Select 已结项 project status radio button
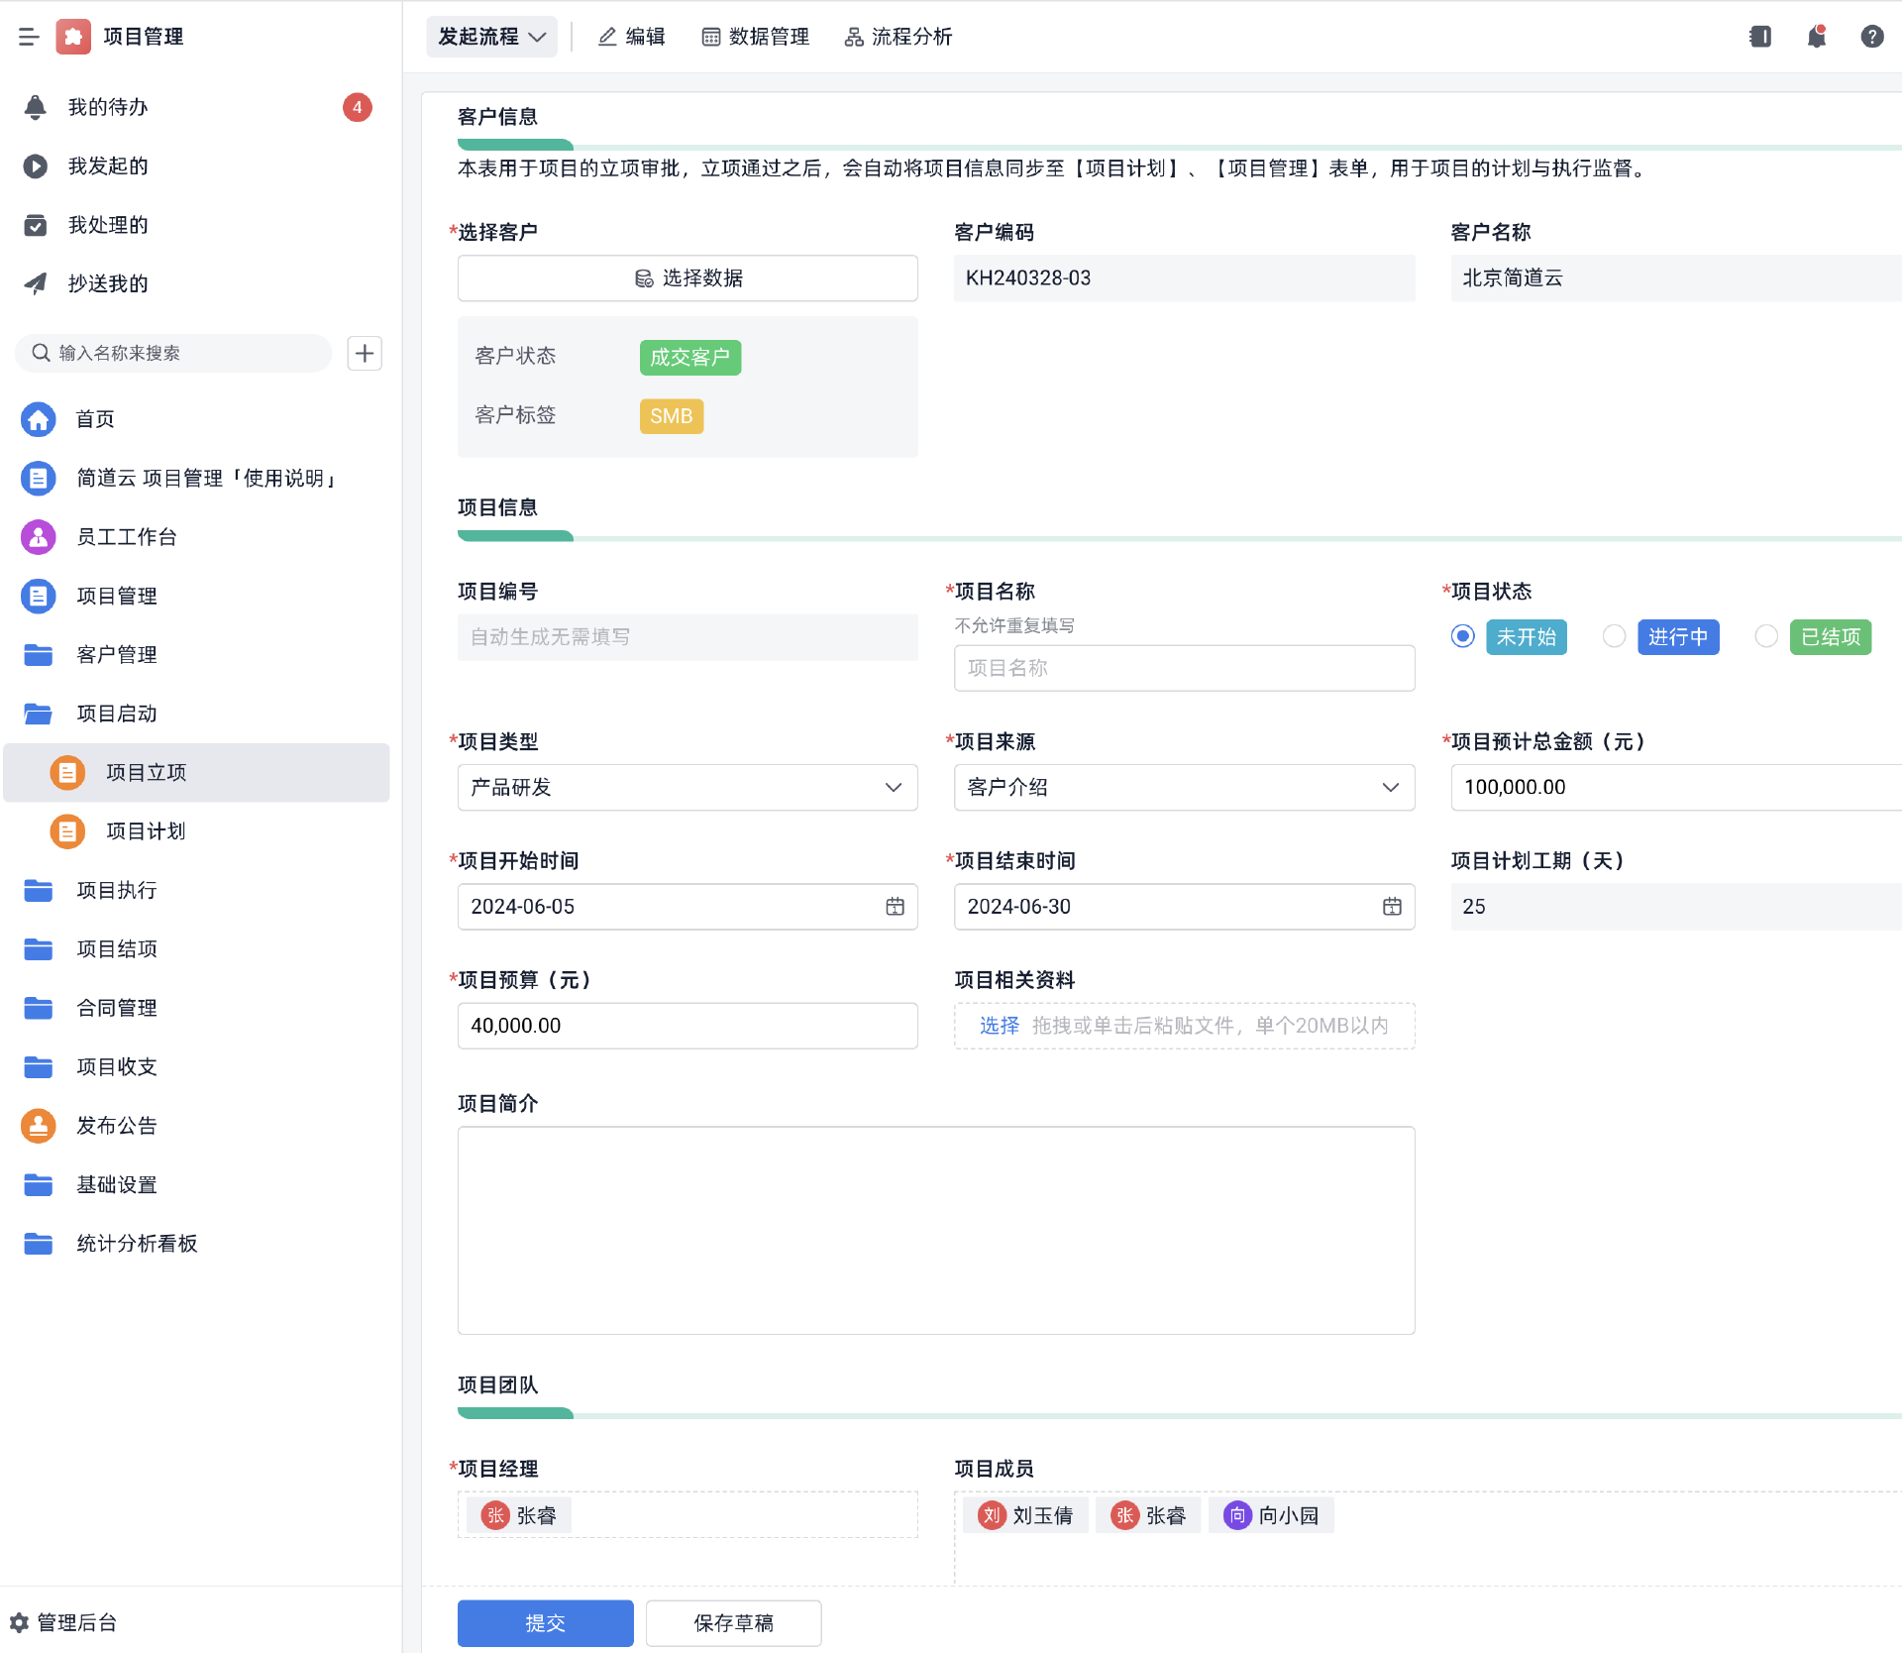The image size is (1902, 1653). [x=1767, y=637]
